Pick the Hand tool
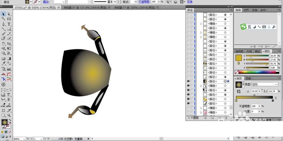283x141 pixels. (3, 115)
